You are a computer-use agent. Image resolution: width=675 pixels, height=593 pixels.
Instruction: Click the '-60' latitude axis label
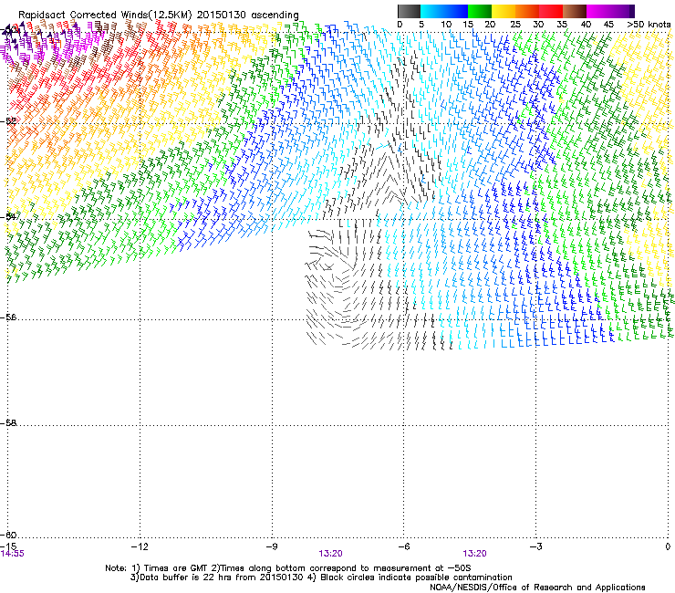point(8,536)
